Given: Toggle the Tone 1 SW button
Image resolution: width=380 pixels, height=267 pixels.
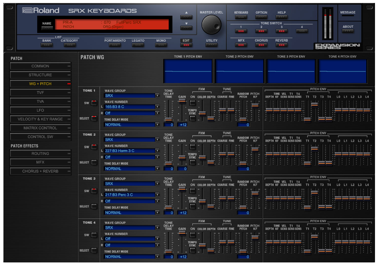Looking at the screenshot, I should [94, 103].
